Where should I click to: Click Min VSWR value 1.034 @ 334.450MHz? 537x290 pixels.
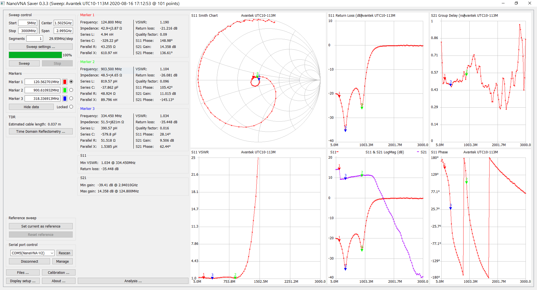click(118, 163)
